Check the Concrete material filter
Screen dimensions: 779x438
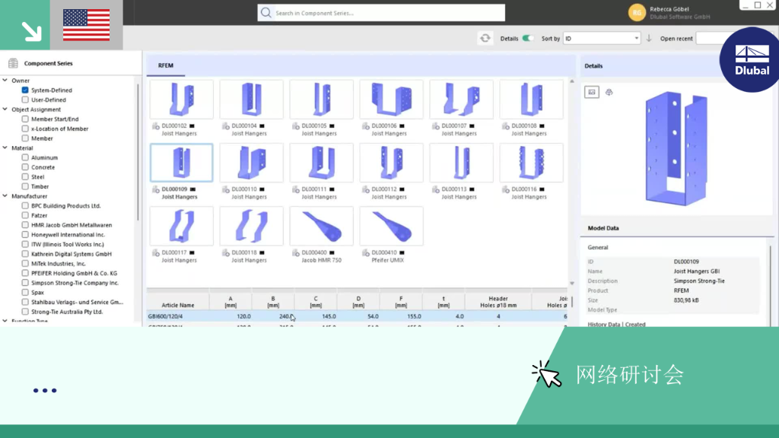pyautogui.click(x=25, y=167)
